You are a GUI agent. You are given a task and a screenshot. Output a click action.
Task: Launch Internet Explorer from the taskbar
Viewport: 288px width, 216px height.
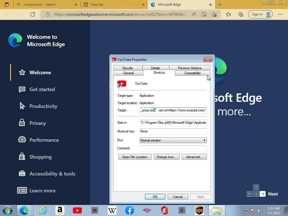click(42, 210)
